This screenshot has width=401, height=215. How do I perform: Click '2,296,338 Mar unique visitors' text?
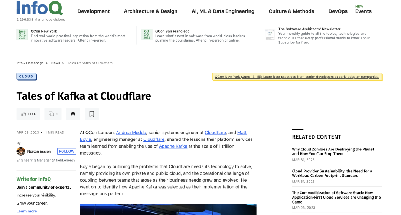pyautogui.click(x=41, y=19)
